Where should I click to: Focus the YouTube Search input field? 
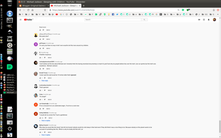113,20
